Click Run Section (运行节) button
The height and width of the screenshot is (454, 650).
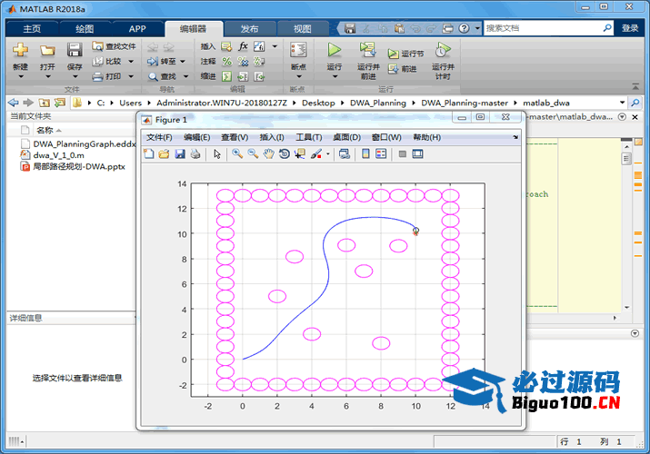[x=405, y=54]
